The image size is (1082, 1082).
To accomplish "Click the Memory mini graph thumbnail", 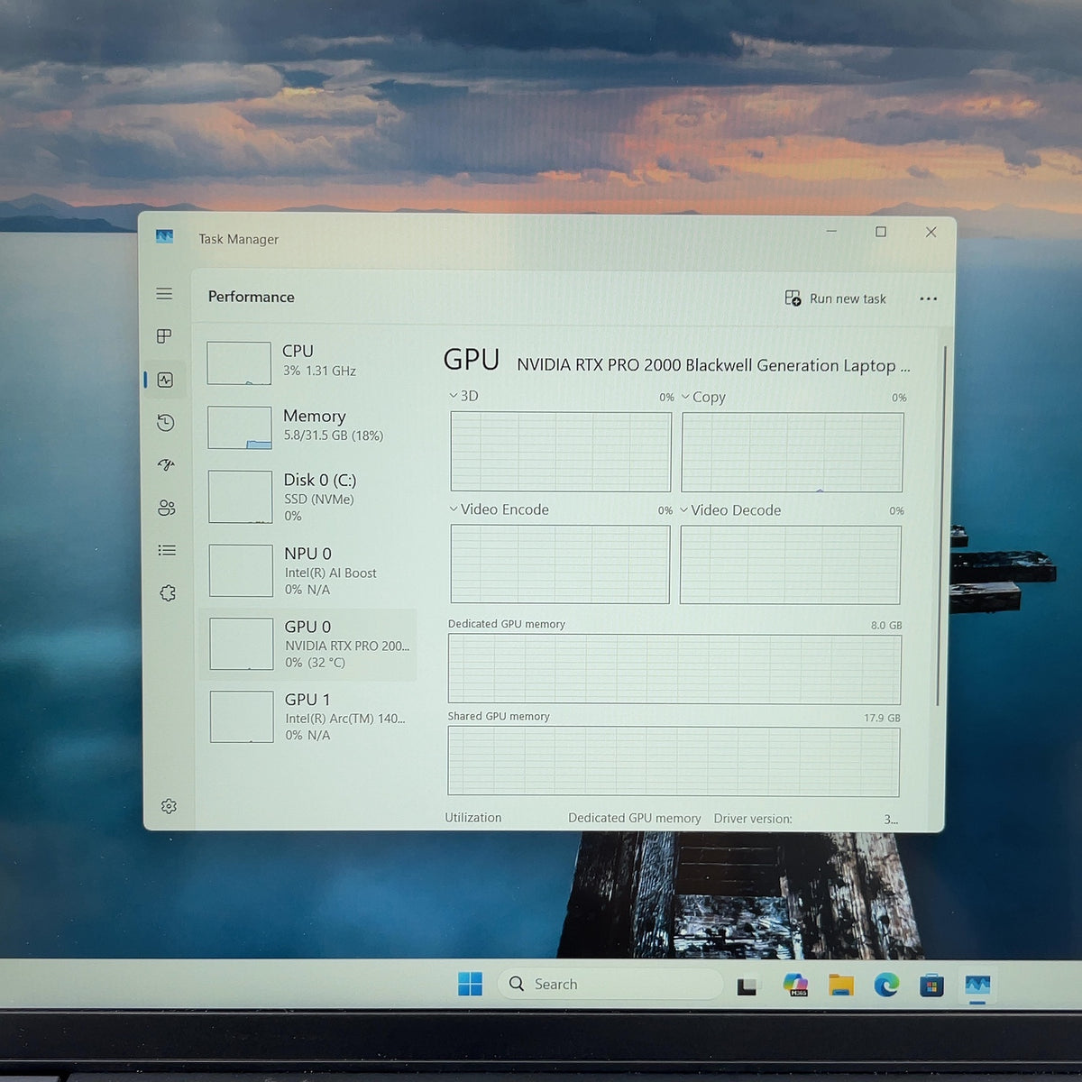I will tap(240, 427).
